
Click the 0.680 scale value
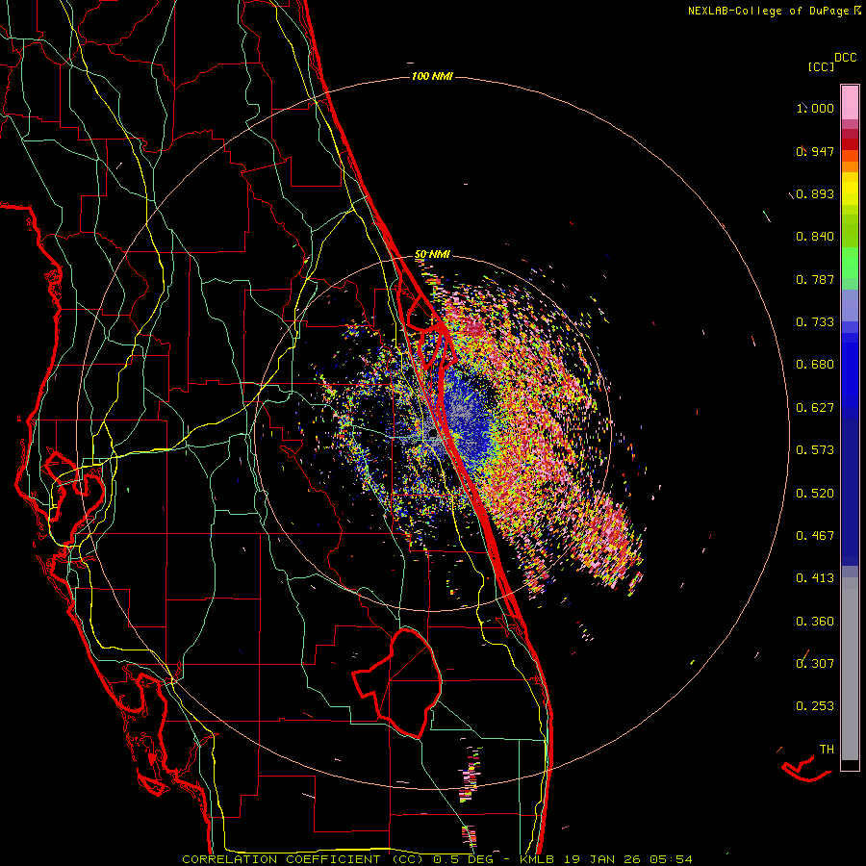tap(815, 365)
